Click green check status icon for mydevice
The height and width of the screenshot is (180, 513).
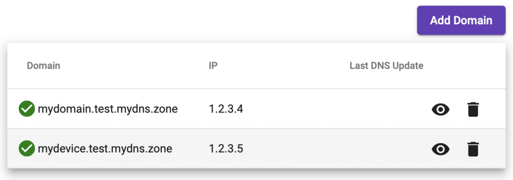(27, 148)
